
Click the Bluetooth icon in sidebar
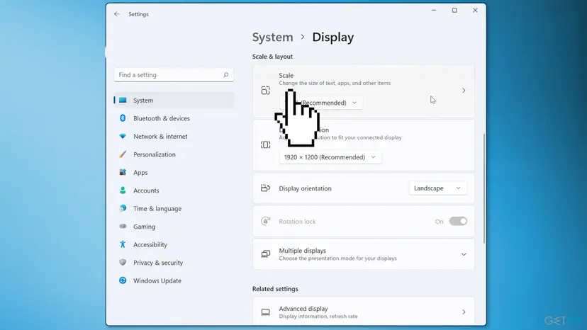[123, 118]
